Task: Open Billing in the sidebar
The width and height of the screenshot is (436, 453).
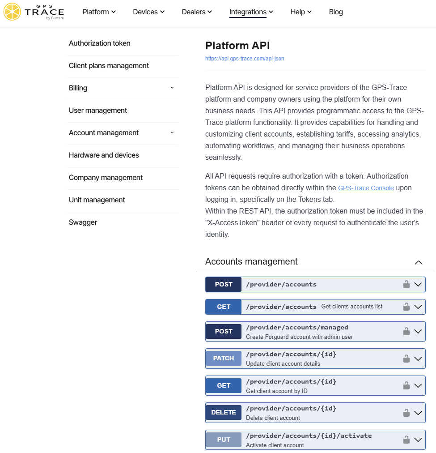Action: [78, 88]
